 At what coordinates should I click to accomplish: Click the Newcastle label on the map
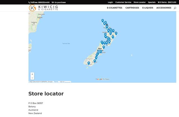(x=41, y=14)
